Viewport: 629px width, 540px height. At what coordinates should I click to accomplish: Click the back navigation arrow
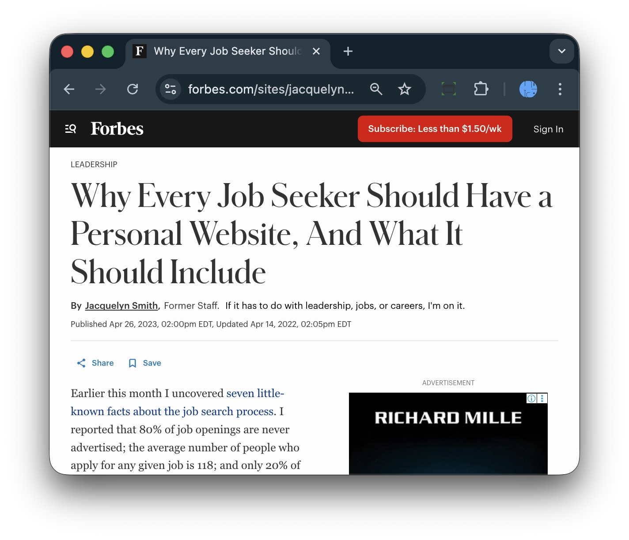[x=69, y=89]
